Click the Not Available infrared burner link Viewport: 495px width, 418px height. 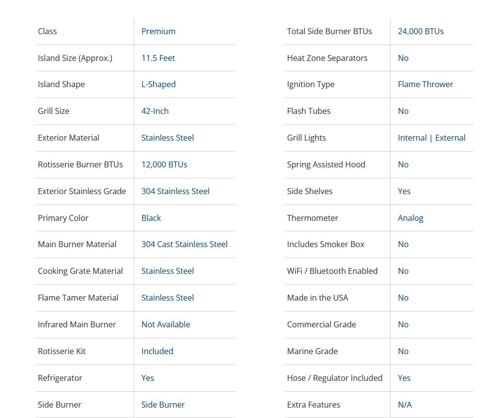[165, 324]
